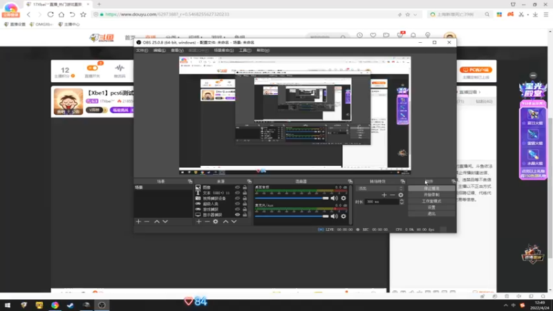This screenshot has height=311, width=553.
Task: Open Douyu followed heart icon
Action: click(373, 35)
